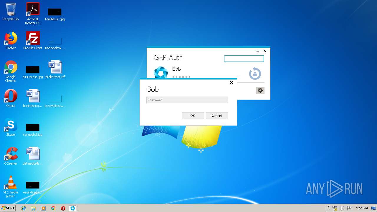Launch Google Chrome desktop shortcut

pos(11,71)
